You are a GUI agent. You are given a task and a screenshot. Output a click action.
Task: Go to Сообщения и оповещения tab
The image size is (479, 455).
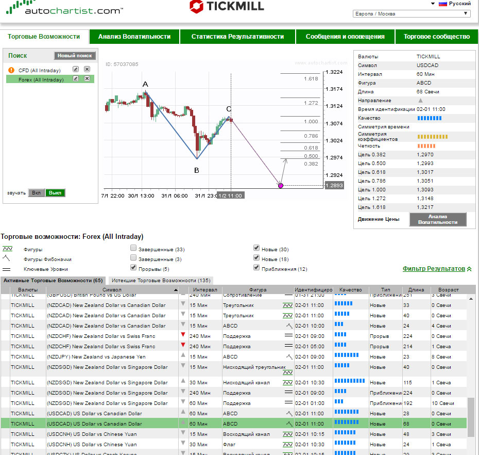pos(345,37)
